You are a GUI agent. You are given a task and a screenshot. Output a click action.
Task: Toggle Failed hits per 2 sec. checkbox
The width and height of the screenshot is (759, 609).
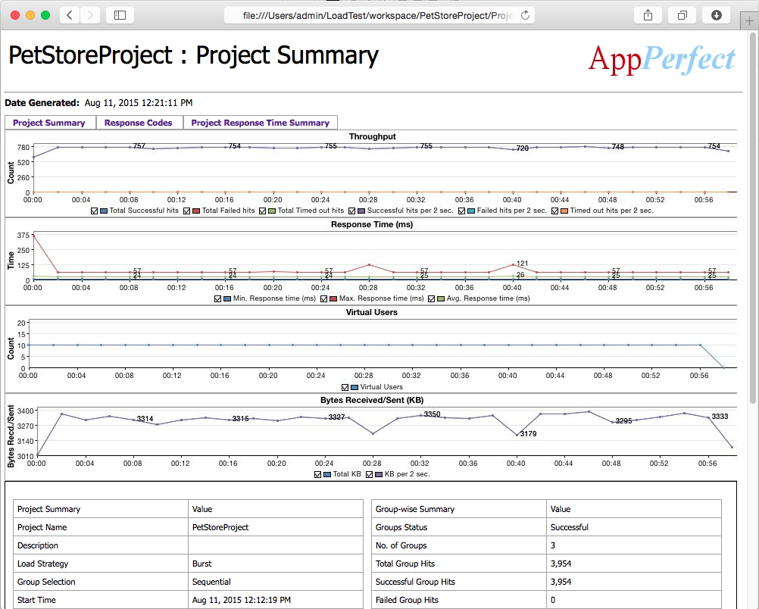pyautogui.click(x=462, y=211)
